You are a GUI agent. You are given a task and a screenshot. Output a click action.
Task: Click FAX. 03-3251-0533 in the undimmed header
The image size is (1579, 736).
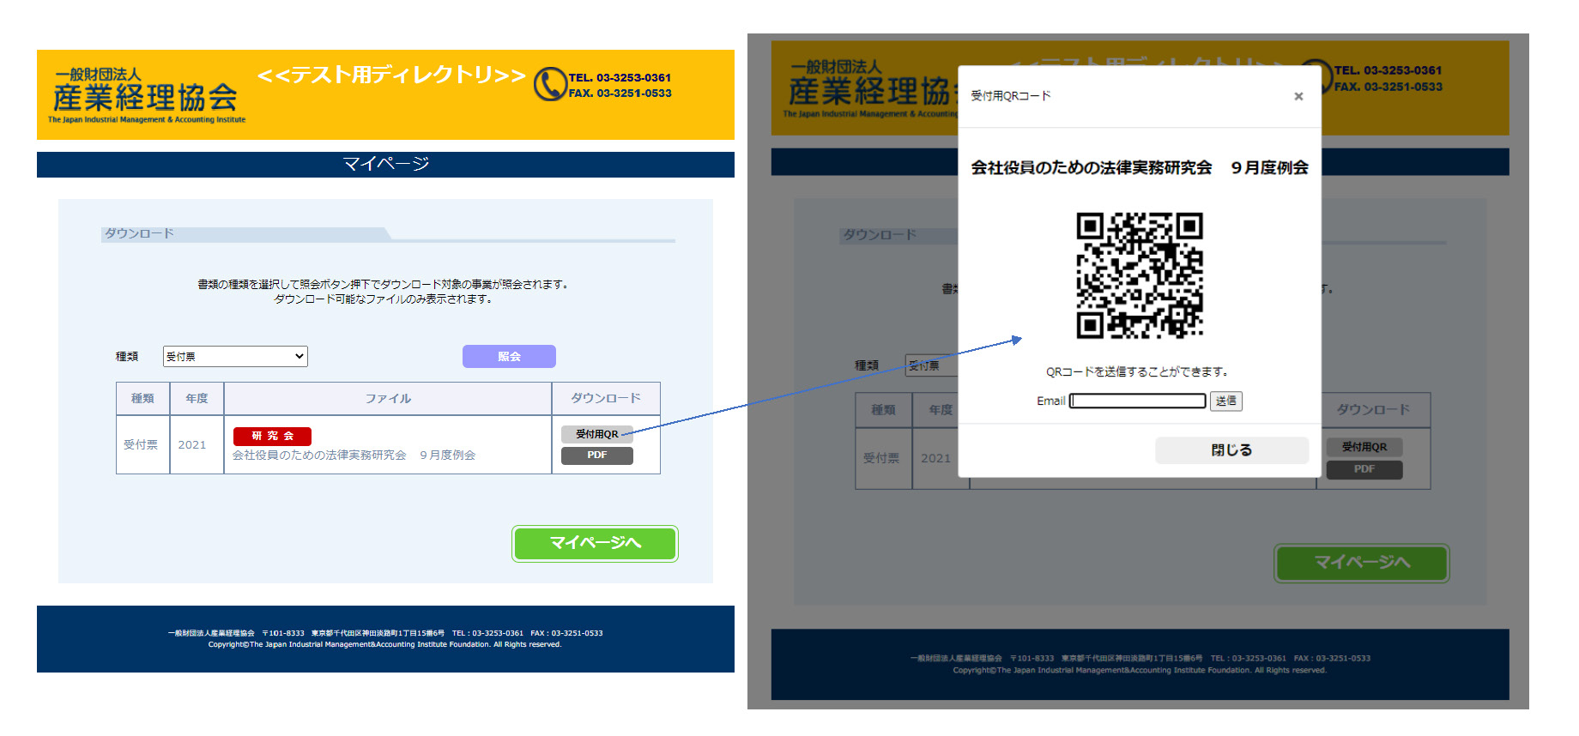[620, 93]
